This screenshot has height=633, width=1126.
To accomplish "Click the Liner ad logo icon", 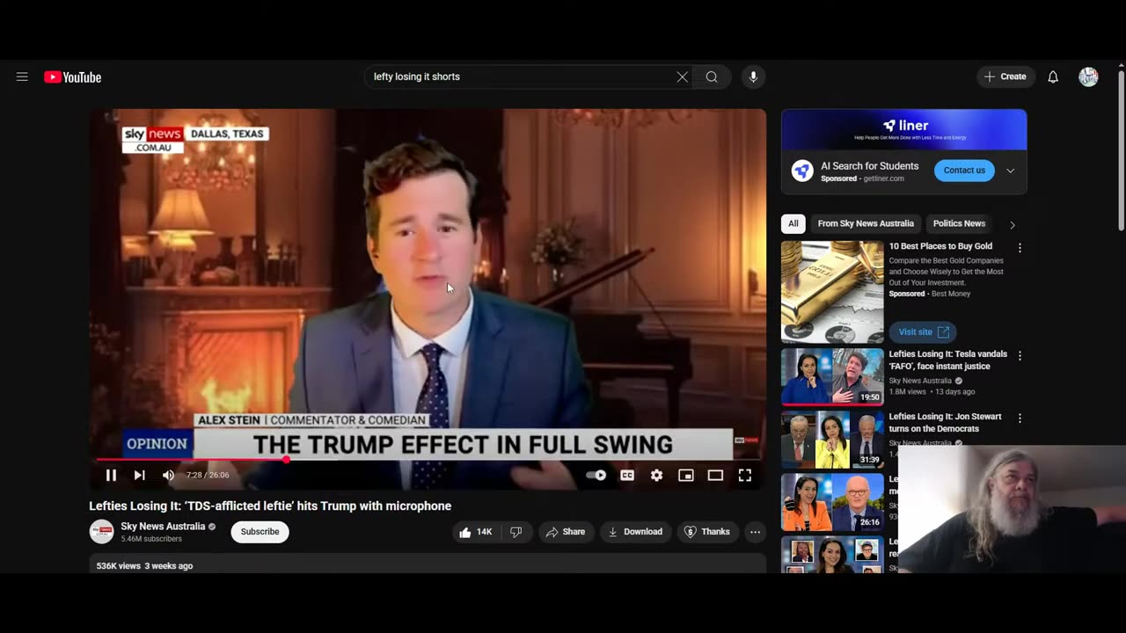I will [x=801, y=171].
